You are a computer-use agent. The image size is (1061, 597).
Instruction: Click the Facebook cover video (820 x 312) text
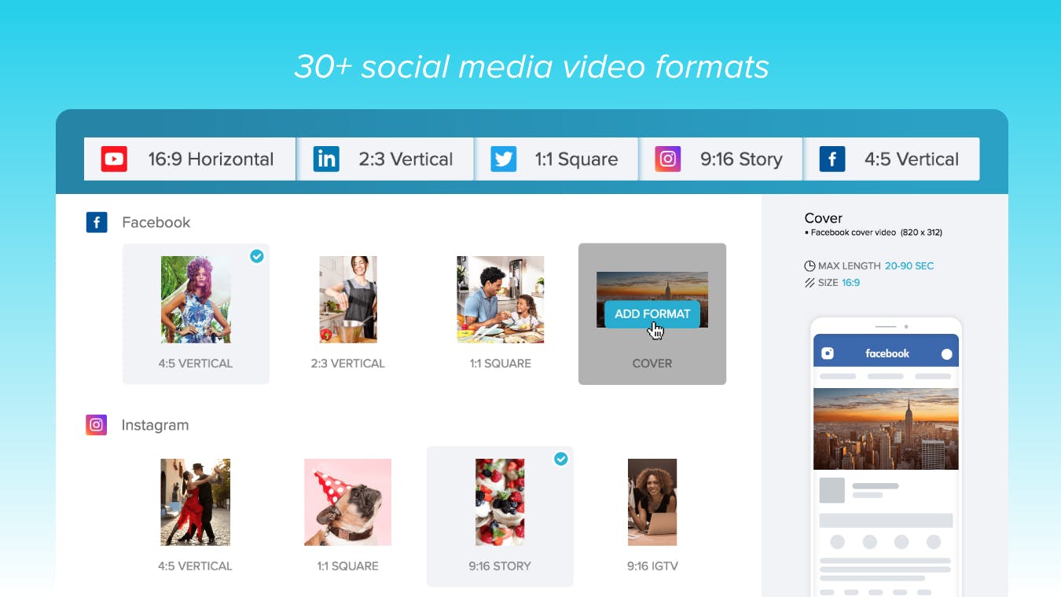pyautogui.click(x=876, y=233)
